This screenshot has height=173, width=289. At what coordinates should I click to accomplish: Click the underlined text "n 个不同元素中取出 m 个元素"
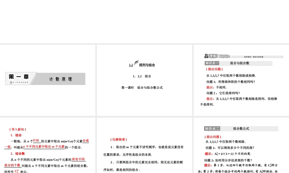44,147
